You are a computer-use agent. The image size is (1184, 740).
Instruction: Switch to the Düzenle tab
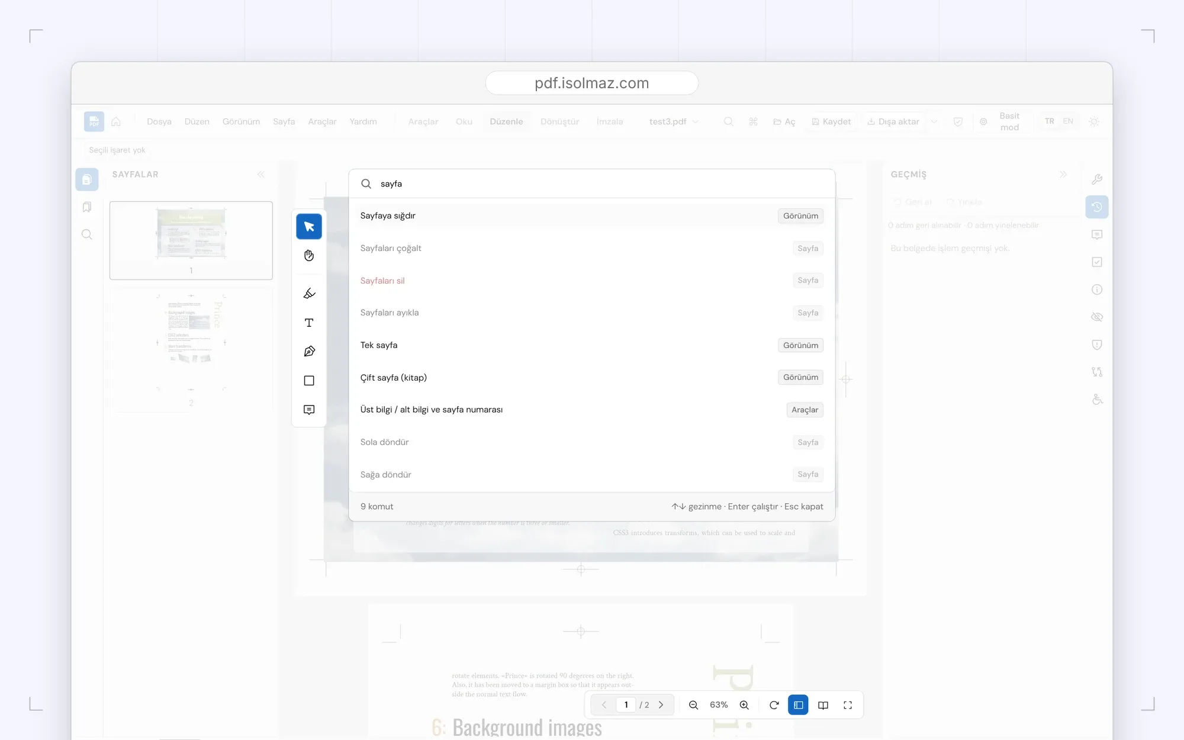(x=506, y=121)
